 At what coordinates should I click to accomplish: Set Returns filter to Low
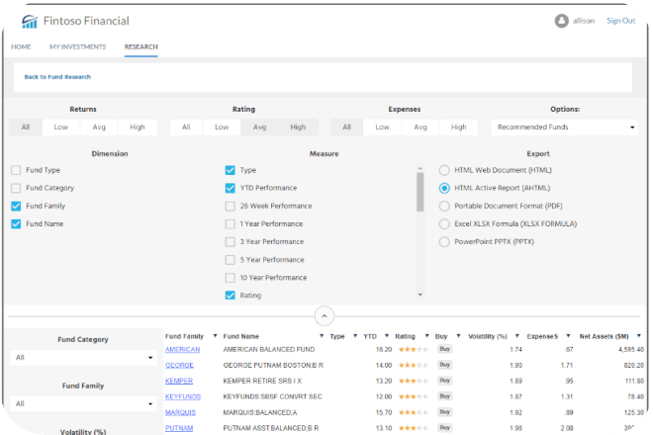(60, 128)
